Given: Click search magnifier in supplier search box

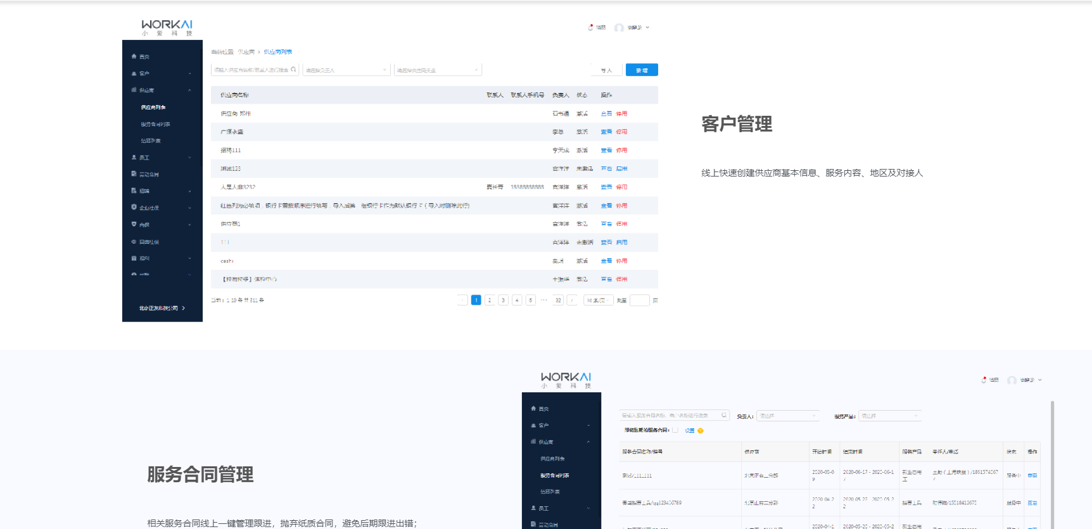Looking at the screenshot, I should pyautogui.click(x=293, y=70).
